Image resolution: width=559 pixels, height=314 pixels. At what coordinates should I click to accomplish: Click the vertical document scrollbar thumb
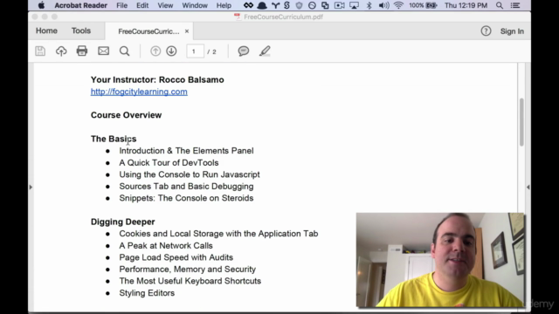(521, 122)
